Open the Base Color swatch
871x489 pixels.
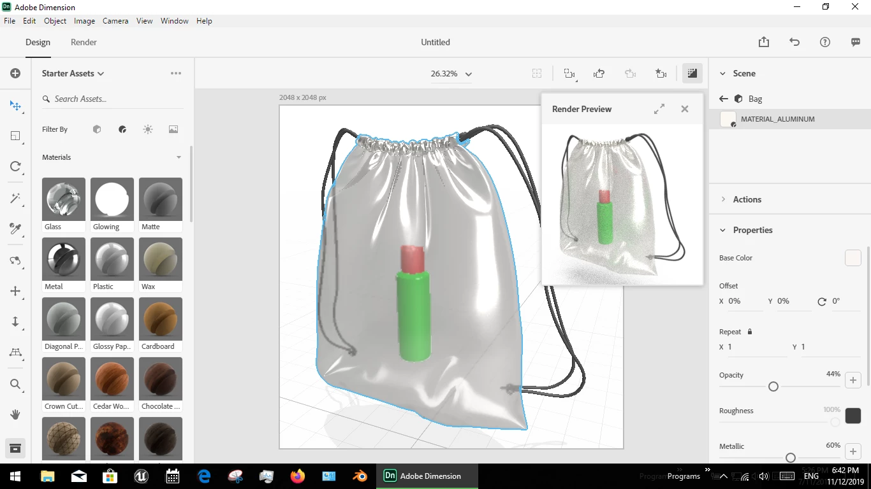pyautogui.click(x=853, y=258)
